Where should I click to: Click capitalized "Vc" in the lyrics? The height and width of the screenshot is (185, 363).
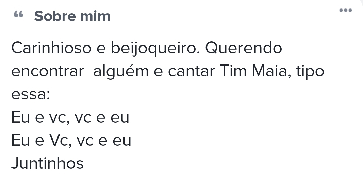[60, 141]
